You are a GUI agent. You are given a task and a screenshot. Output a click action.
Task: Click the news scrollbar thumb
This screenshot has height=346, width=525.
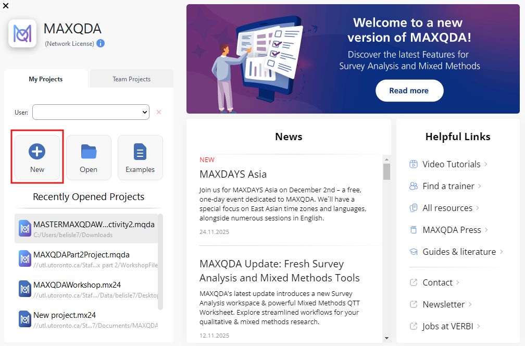[x=386, y=171]
